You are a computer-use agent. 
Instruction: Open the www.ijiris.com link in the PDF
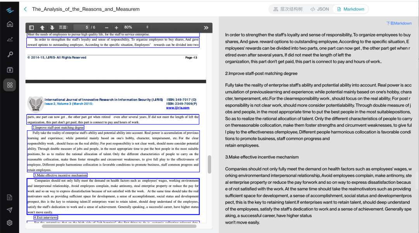tap(178, 108)
